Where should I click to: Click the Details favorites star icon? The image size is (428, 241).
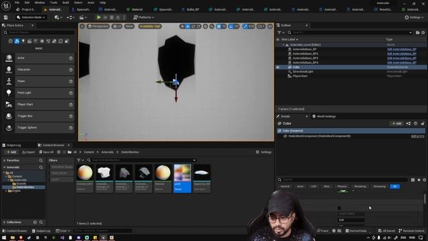click(x=419, y=180)
